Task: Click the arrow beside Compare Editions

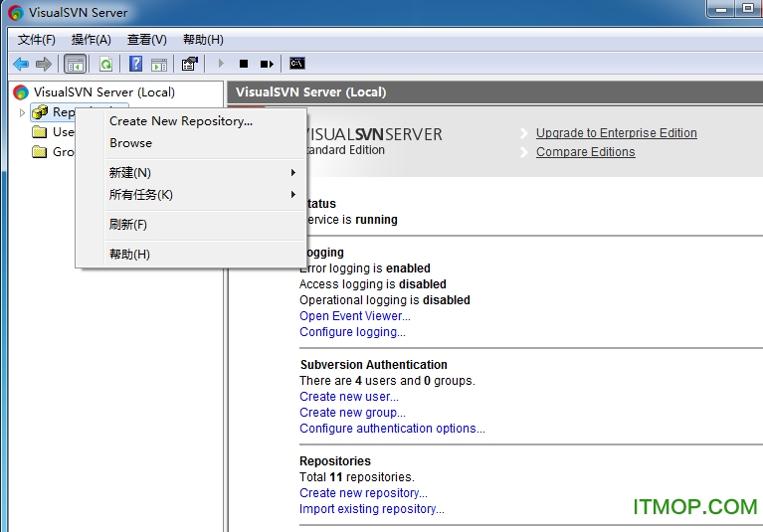Action: click(524, 152)
